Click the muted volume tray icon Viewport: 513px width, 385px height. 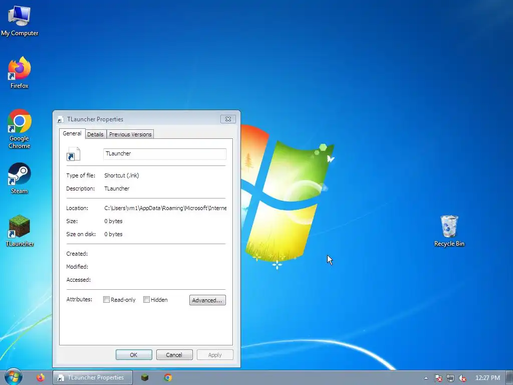tap(462, 378)
